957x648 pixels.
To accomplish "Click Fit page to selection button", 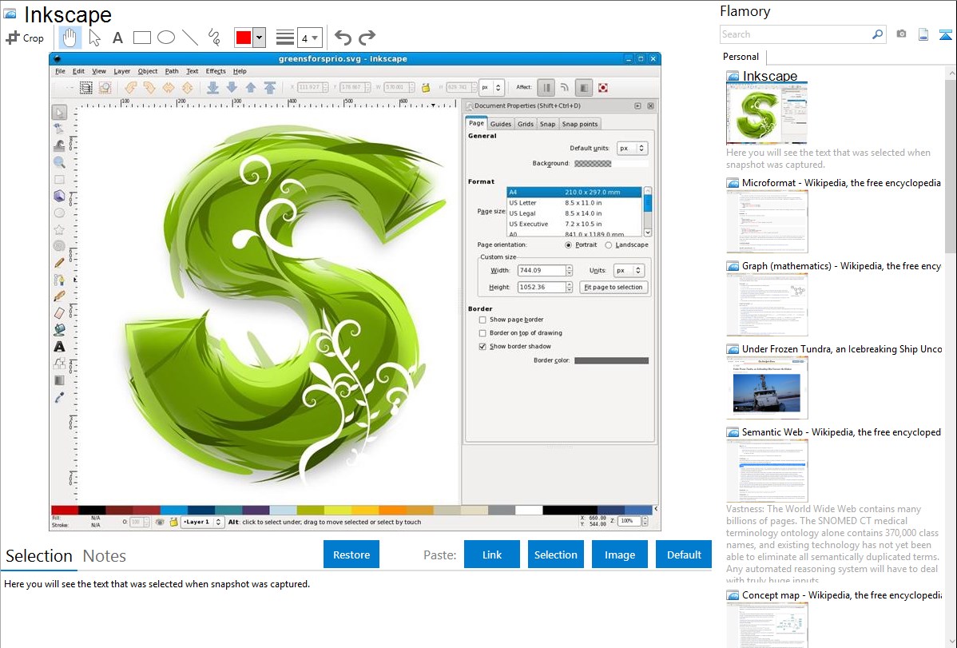I will coord(614,287).
